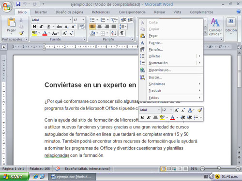
Task: Open the borders dropdown in Párrafo
Action: [x=107, y=33]
